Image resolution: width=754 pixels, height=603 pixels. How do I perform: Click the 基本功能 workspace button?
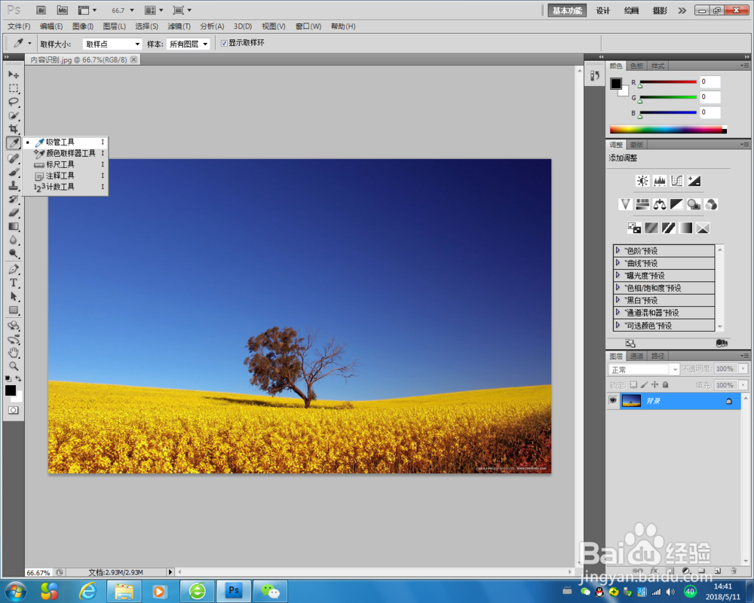click(x=567, y=11)
